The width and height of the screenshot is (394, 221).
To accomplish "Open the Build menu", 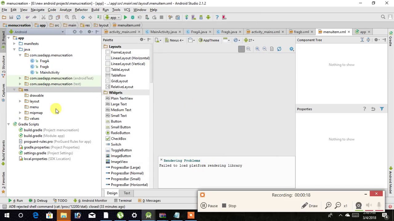I will pos(95,10).
